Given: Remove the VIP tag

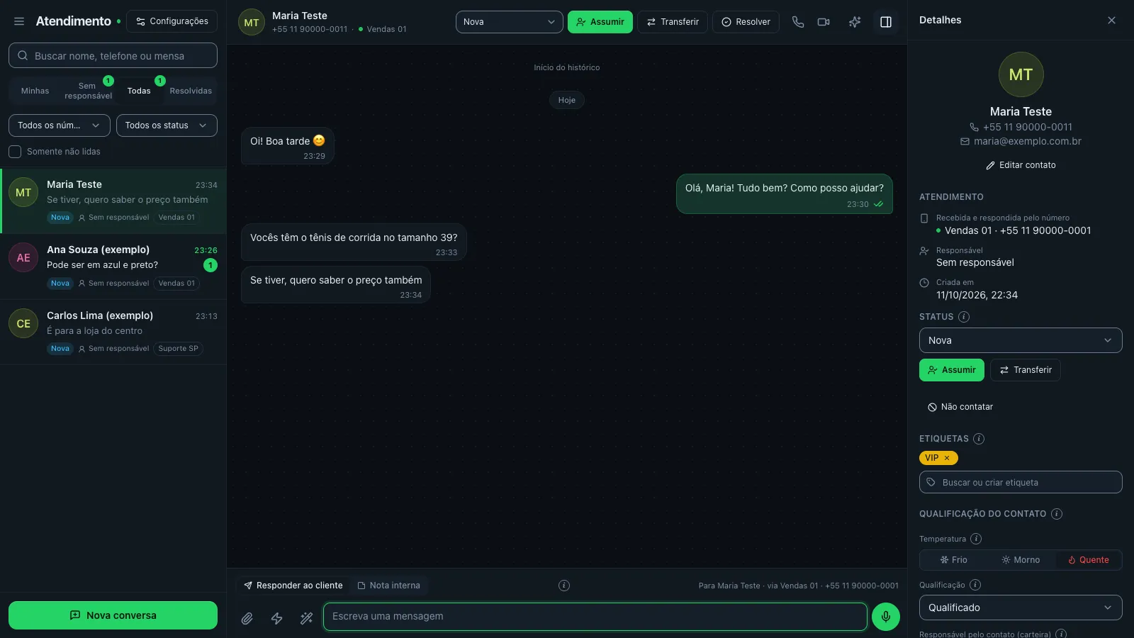Looking at the screenshot, I should coord(947,458).
